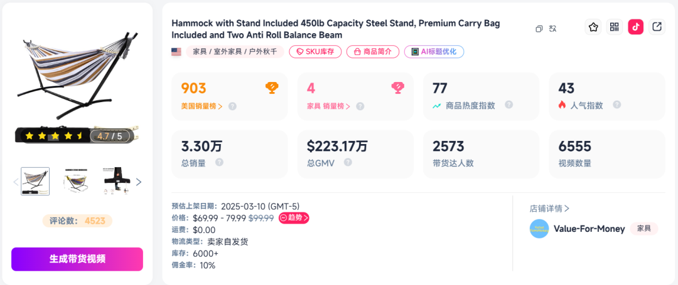This screenshot has height=285, width=678.
Task: Show previous product thumbnails arrow
Action: [x=16, y=182]
